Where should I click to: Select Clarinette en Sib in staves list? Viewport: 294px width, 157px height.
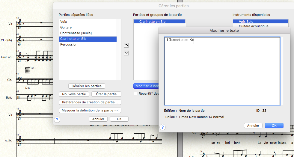tap(152, 22)
